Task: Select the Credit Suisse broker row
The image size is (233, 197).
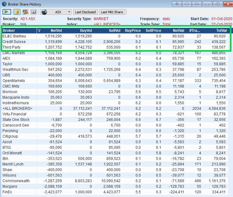Action: click(x=115, y=42)
